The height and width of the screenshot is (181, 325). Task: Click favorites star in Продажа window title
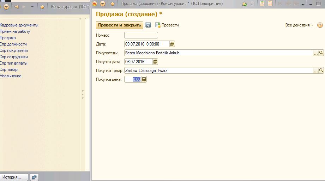point(112,4)
